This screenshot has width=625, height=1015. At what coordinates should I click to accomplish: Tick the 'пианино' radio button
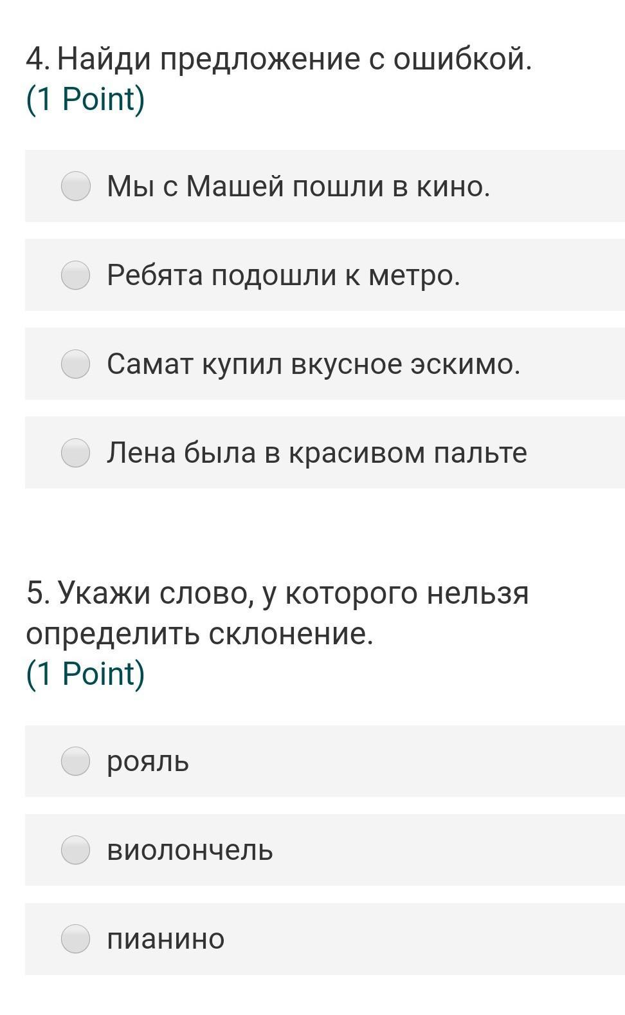point(75,939)
